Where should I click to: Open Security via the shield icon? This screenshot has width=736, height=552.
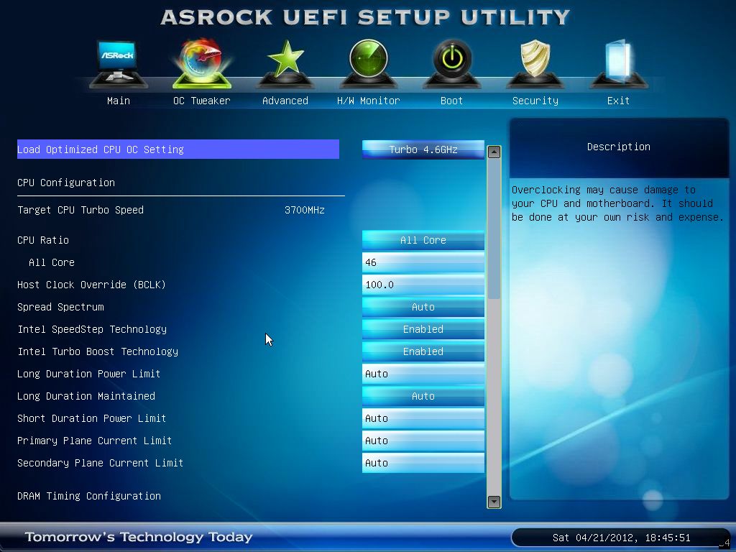pos(535,64)
